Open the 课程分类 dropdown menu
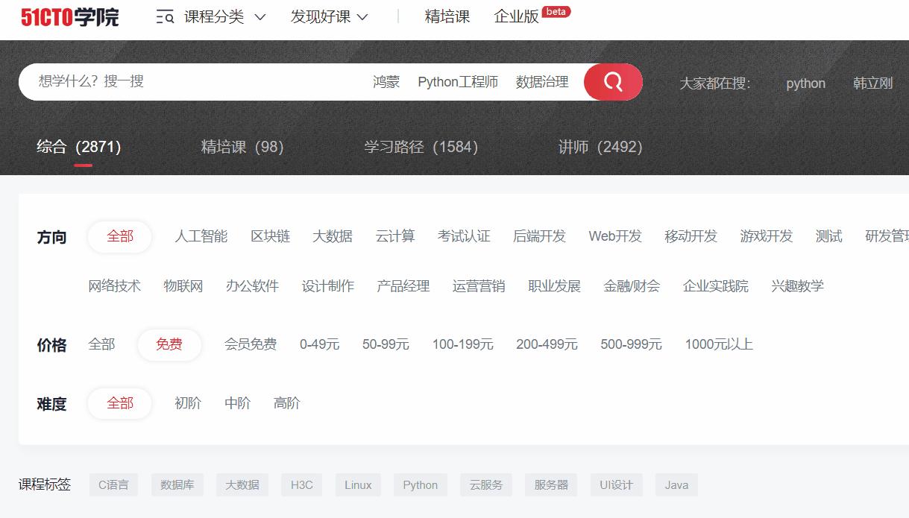This screenshot has height=518, width=909. pyautogui.click(x=216, y=16)
